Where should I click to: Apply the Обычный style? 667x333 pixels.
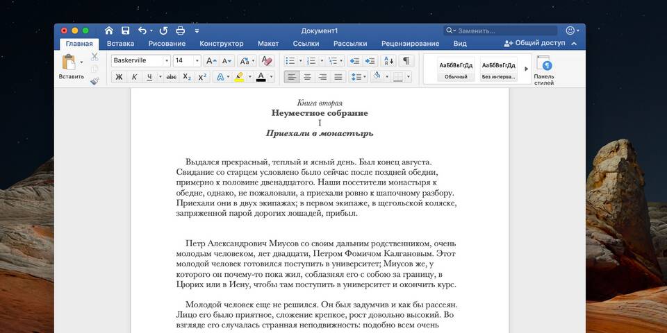pyautogui.click(x=456, y=69)
